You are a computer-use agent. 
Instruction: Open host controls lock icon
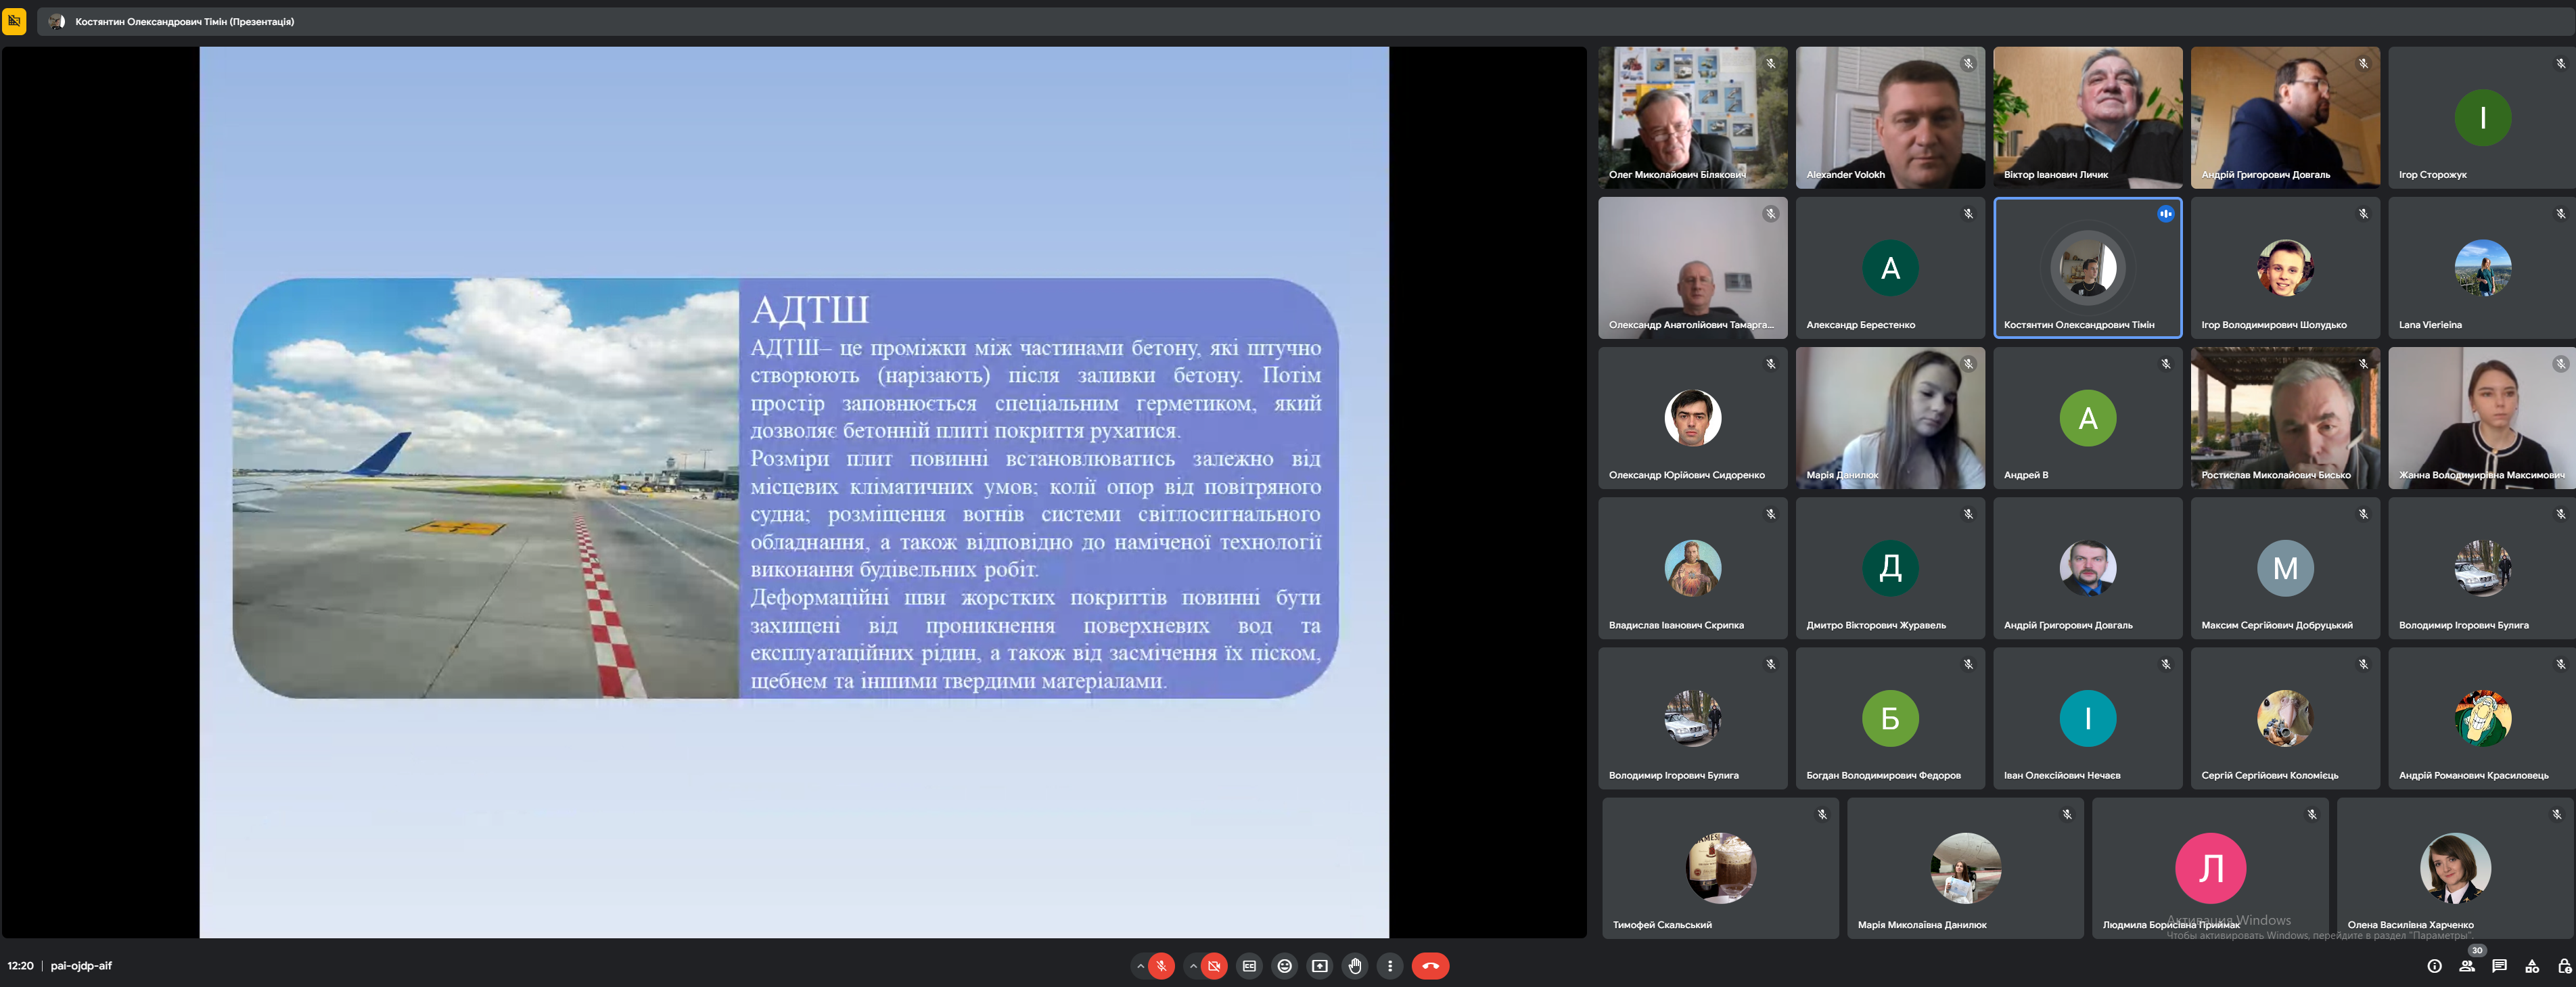coord(2564,966)
